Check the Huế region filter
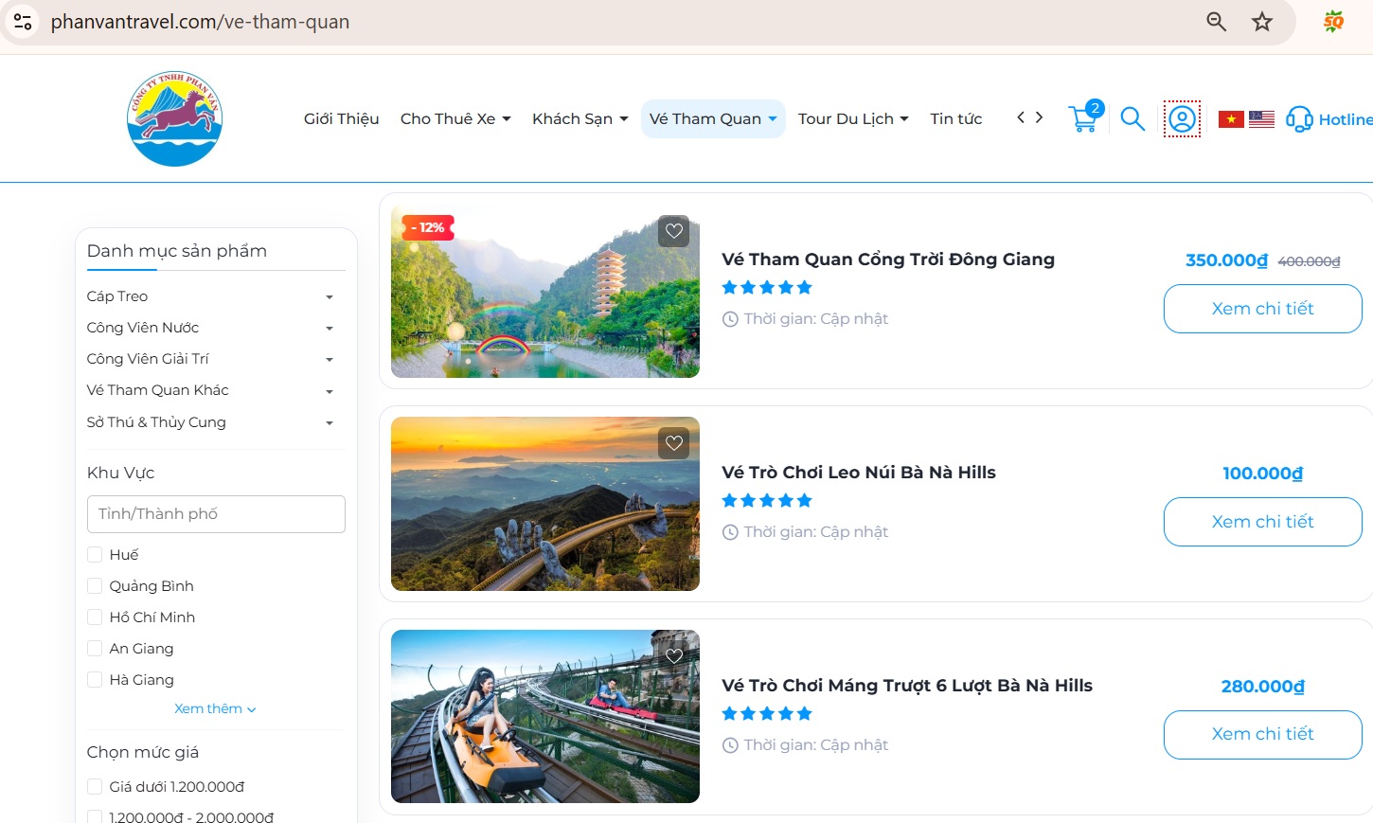 95,554
